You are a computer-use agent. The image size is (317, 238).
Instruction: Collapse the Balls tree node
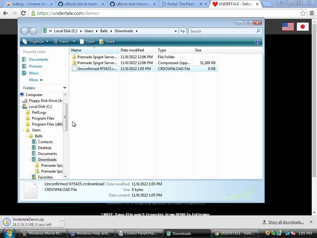pos(27,136)
